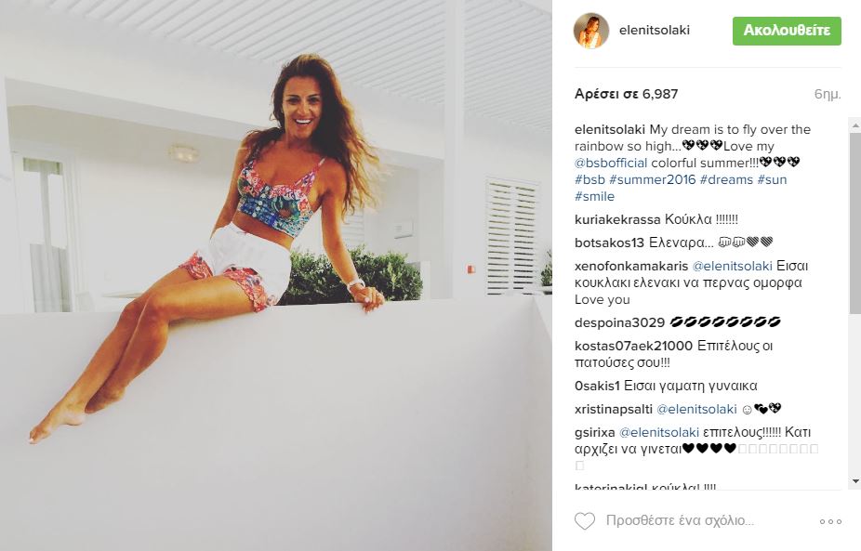Open commenter kuriakekrassa's profile

[617, 219]
